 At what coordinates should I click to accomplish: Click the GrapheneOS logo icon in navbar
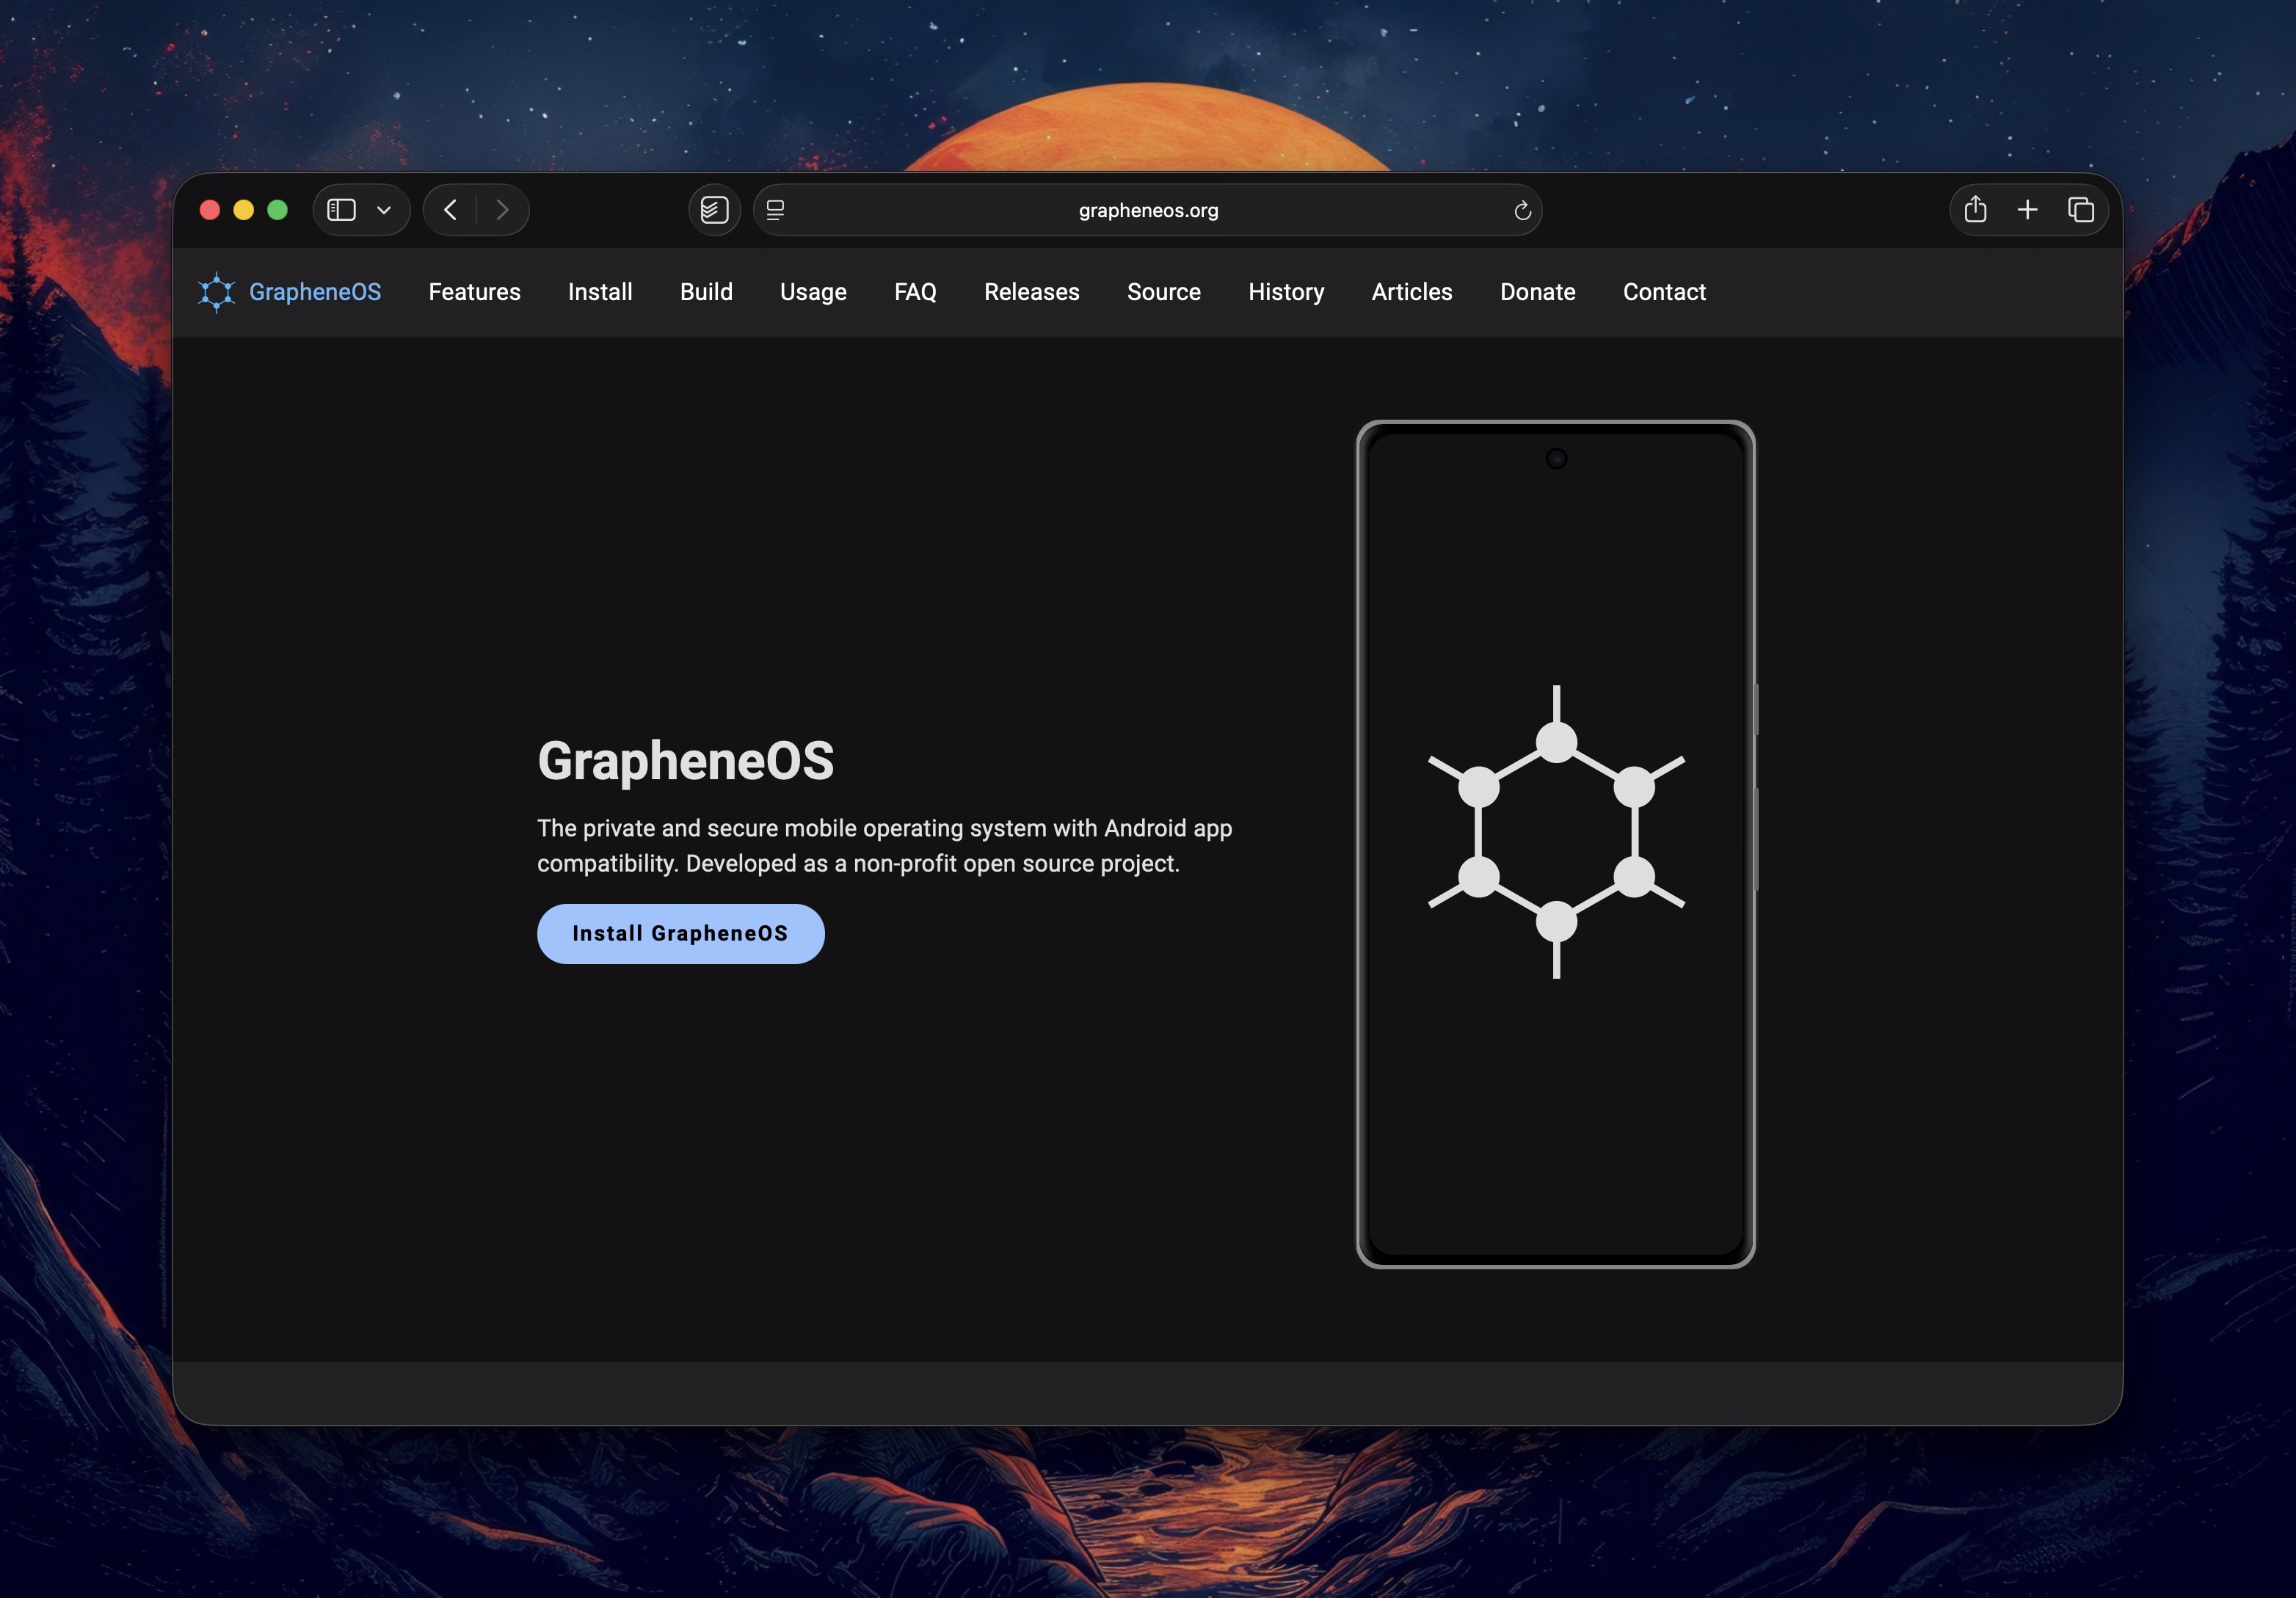(x=216, y=292)
